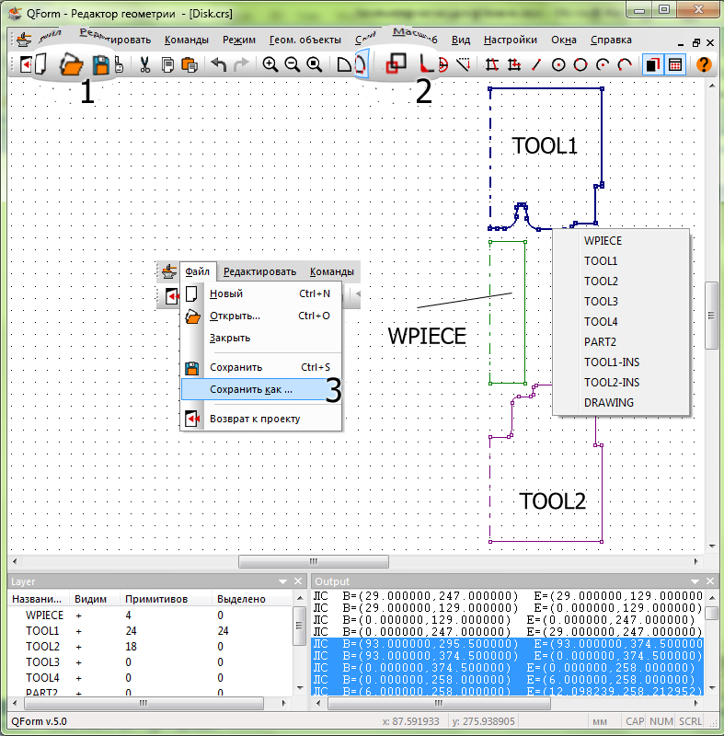Image resolution: width=724 pixels, height=736 pixels.
Task: Click the Видим column header
Action: [90, 599]
